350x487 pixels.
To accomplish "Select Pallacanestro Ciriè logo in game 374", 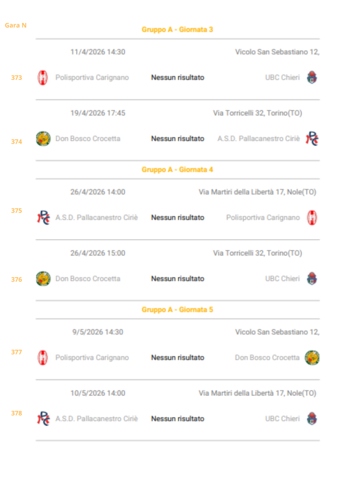I will (x=312, y=139).
